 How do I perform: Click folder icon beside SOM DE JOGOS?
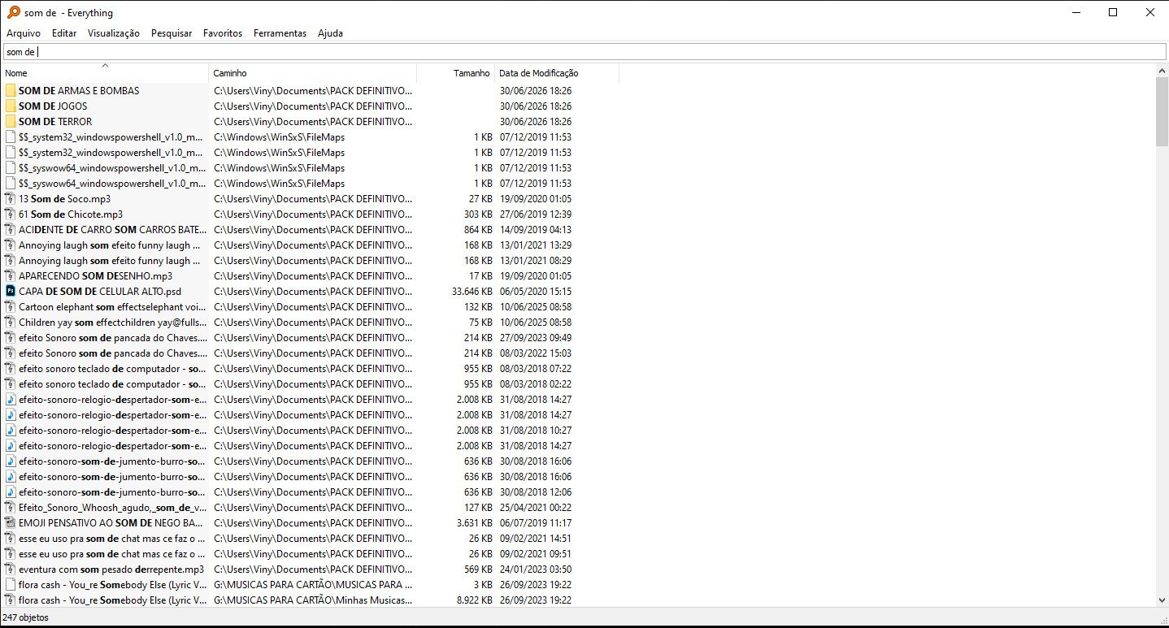click(11, 106)
